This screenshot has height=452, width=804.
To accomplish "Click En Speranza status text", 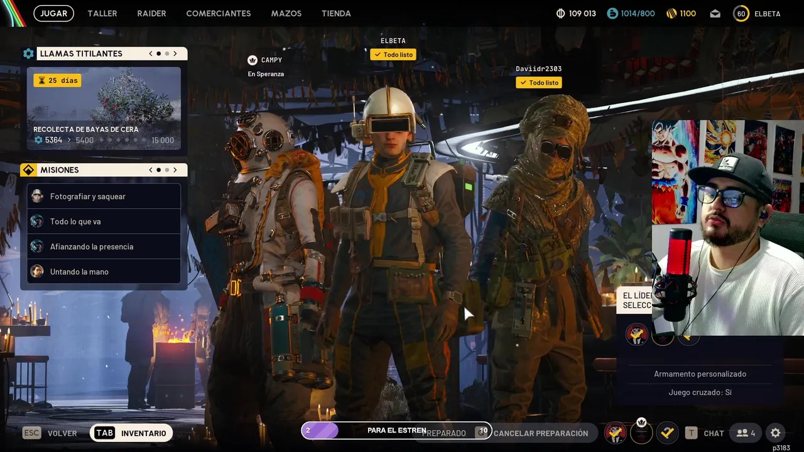I will coord(266,74).
